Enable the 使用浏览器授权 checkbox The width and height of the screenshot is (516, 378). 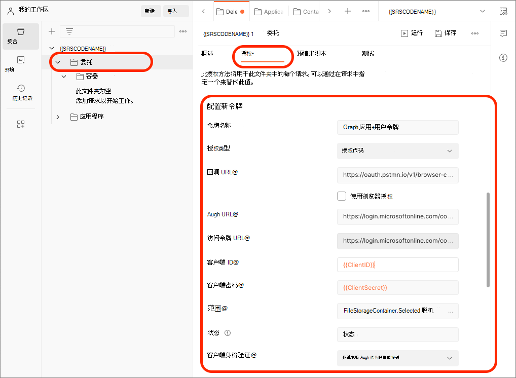pyautogui.click(x=342, y=196)
